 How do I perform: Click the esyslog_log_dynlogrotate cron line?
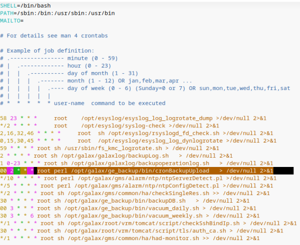tap(138, 140)
